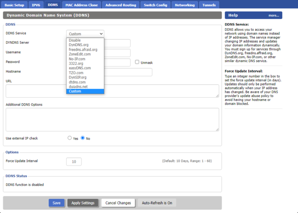Click the Save button
Viewport: 298px width, 213px height.
click(x=56, y=203)
